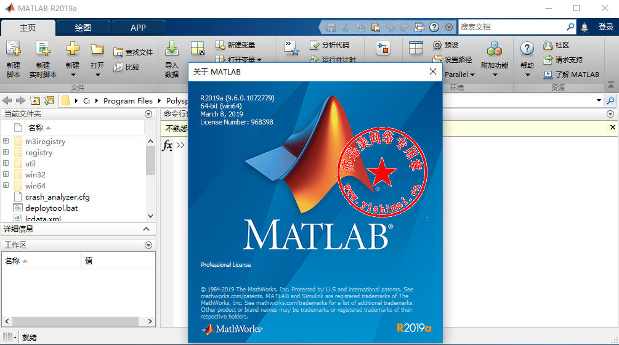The width and height of the screenshot is (619, 345).
Task: Click the Program Files path segment
Action: pos(128,100)
